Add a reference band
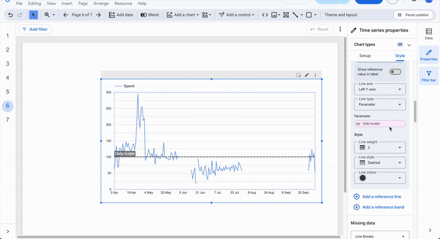This screenshot has width=440, height=239. click(x=379, y=207)
